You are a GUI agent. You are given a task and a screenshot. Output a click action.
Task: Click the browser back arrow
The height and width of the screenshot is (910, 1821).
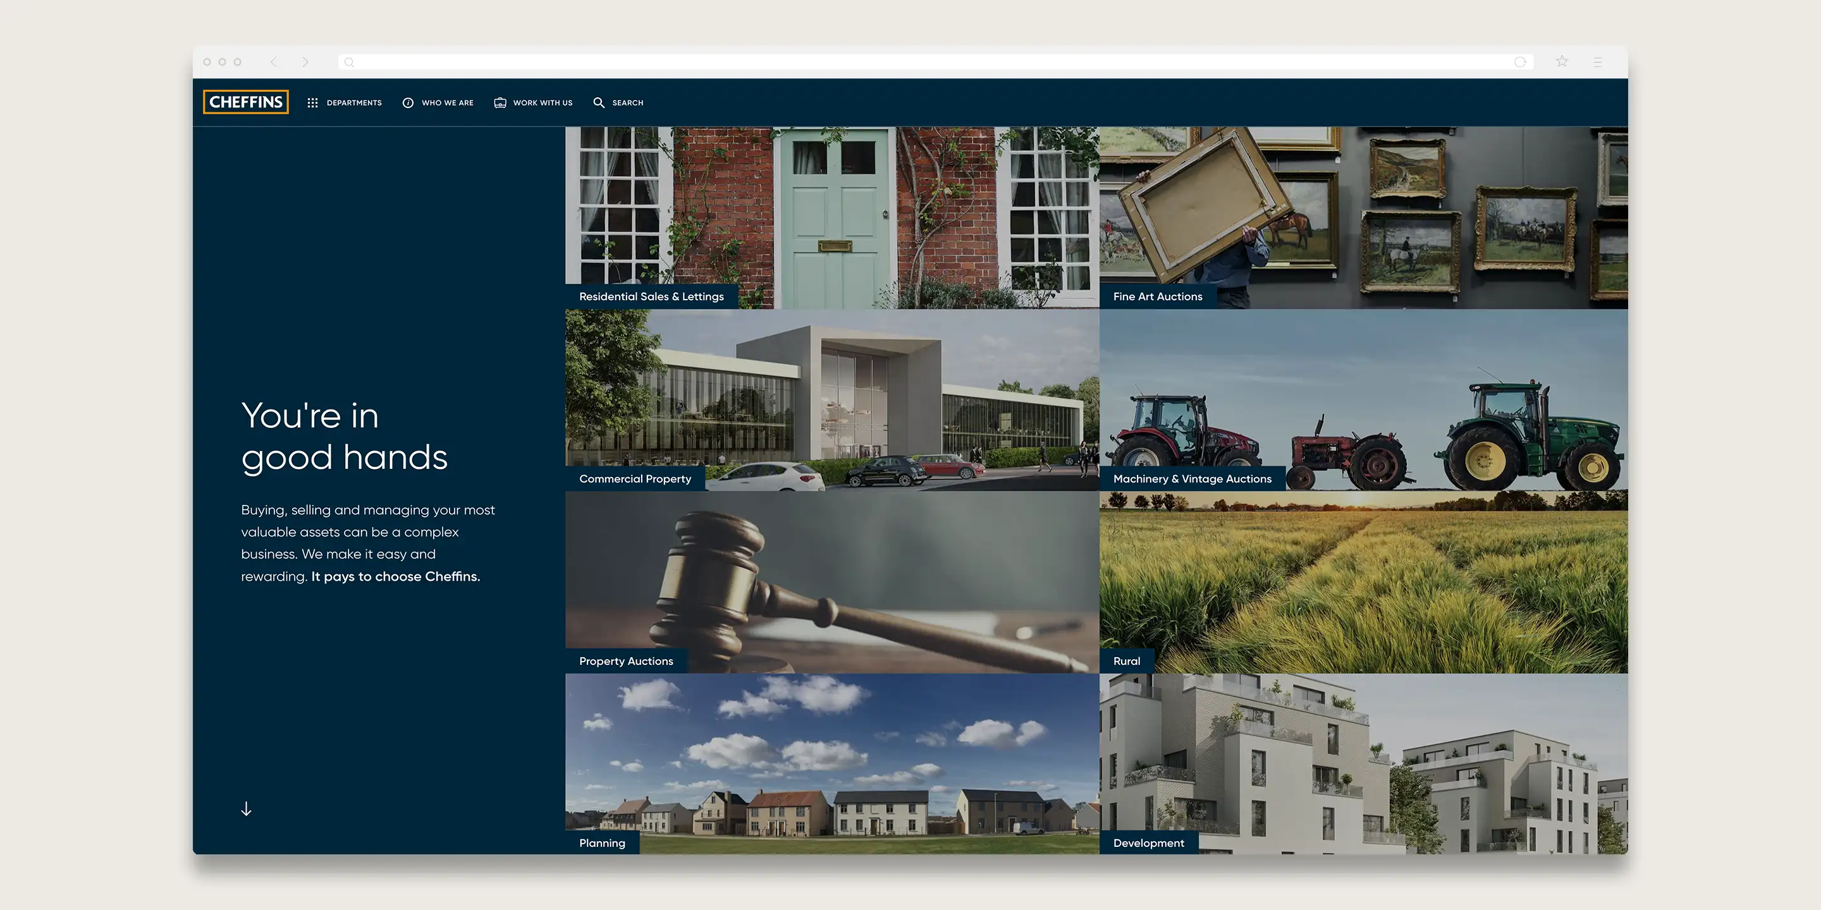[x=274, y=62]
